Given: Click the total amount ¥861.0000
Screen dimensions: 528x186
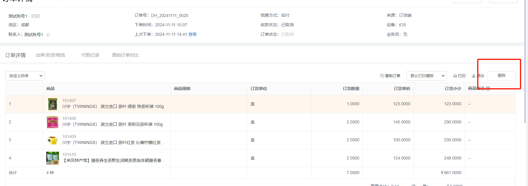Looking at the screenshot, I should (x=451, y=173).
